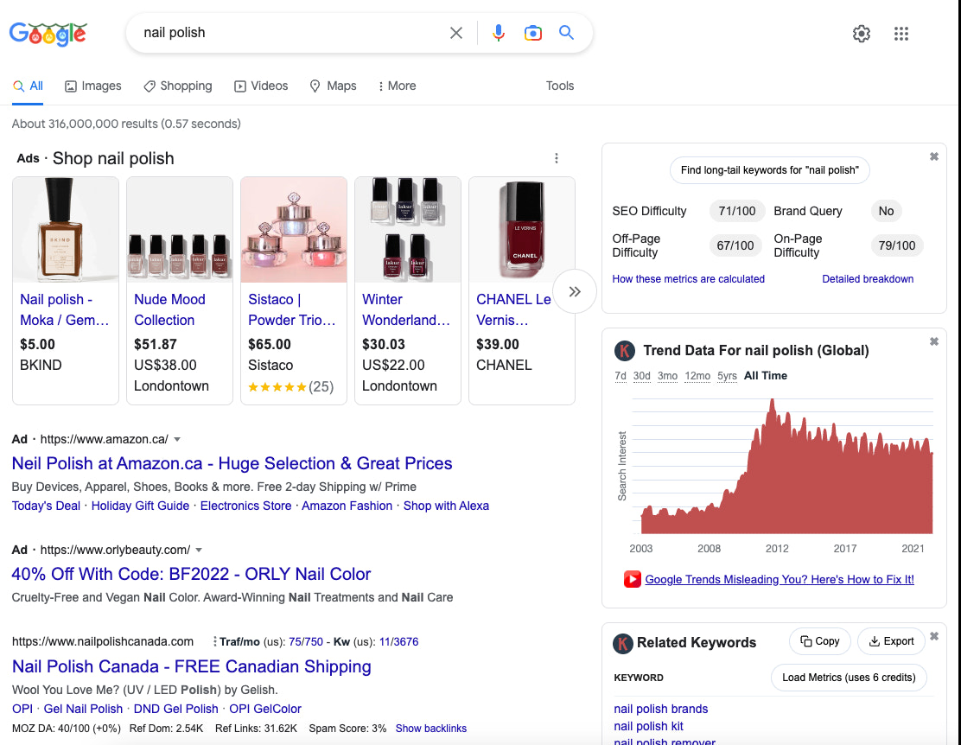The width and height of the screenshot is (961, 745).
Task: Expand the orlybeauty.com ad URL dropdown
Action: [x=199, y=550]
